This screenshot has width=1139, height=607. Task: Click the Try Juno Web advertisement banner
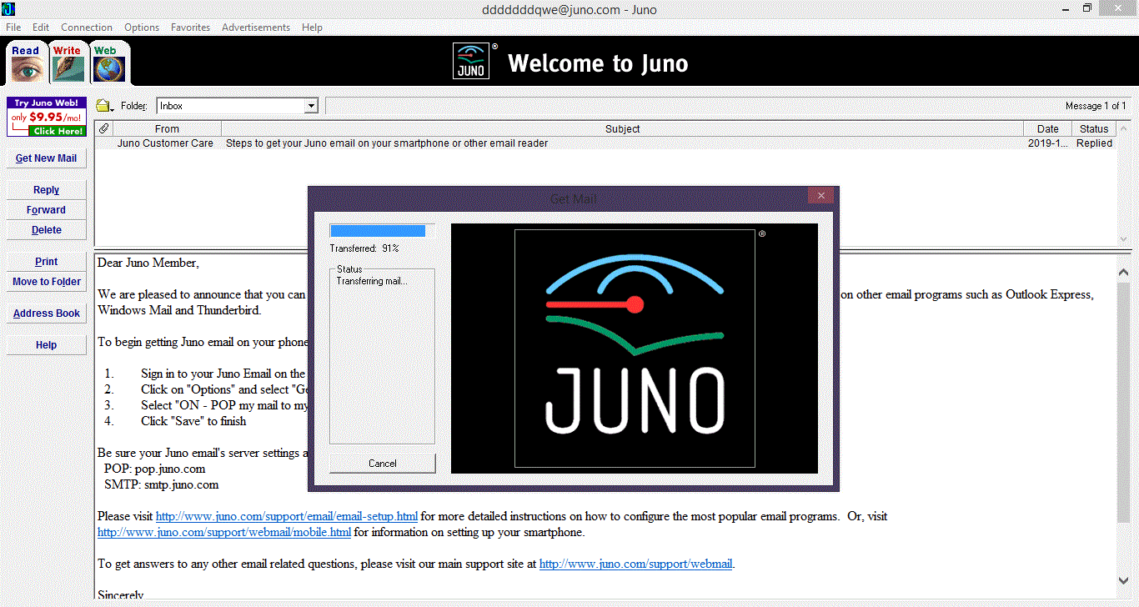(x=47, y=117)
